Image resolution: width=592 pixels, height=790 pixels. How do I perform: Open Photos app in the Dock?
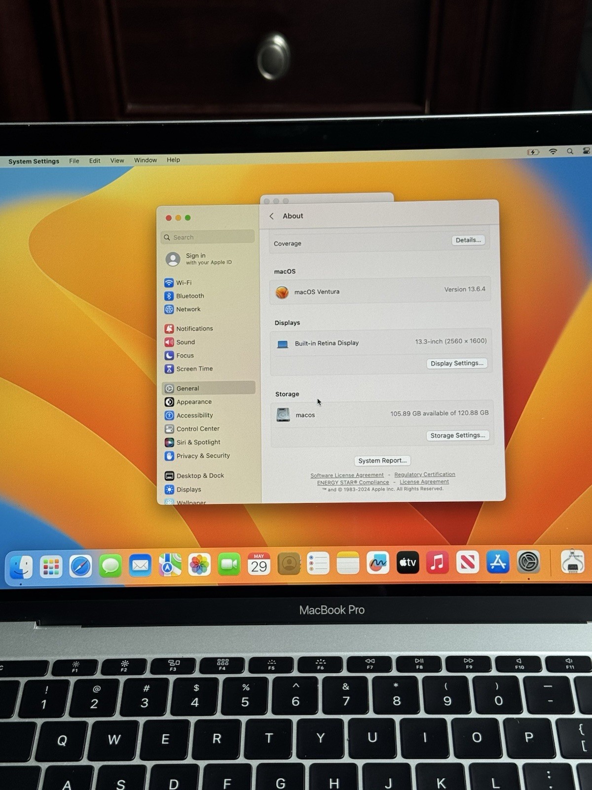point(199,565)
